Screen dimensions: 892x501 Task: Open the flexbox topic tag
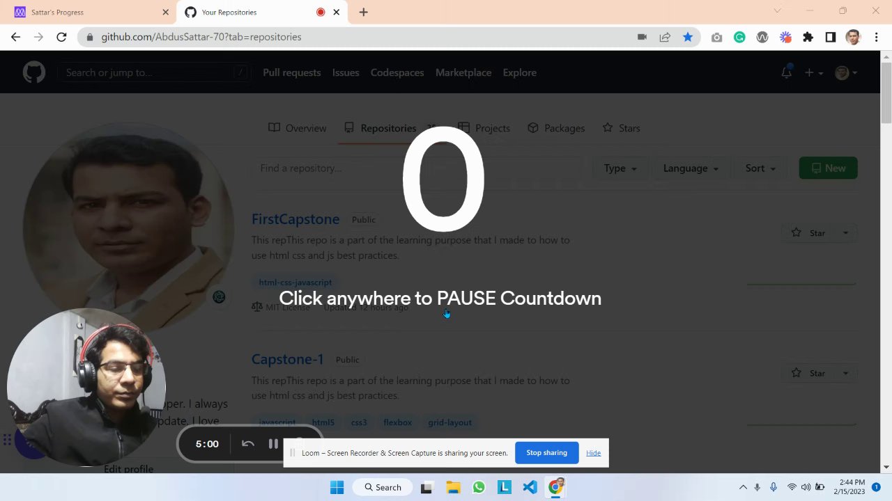[397, 422]
